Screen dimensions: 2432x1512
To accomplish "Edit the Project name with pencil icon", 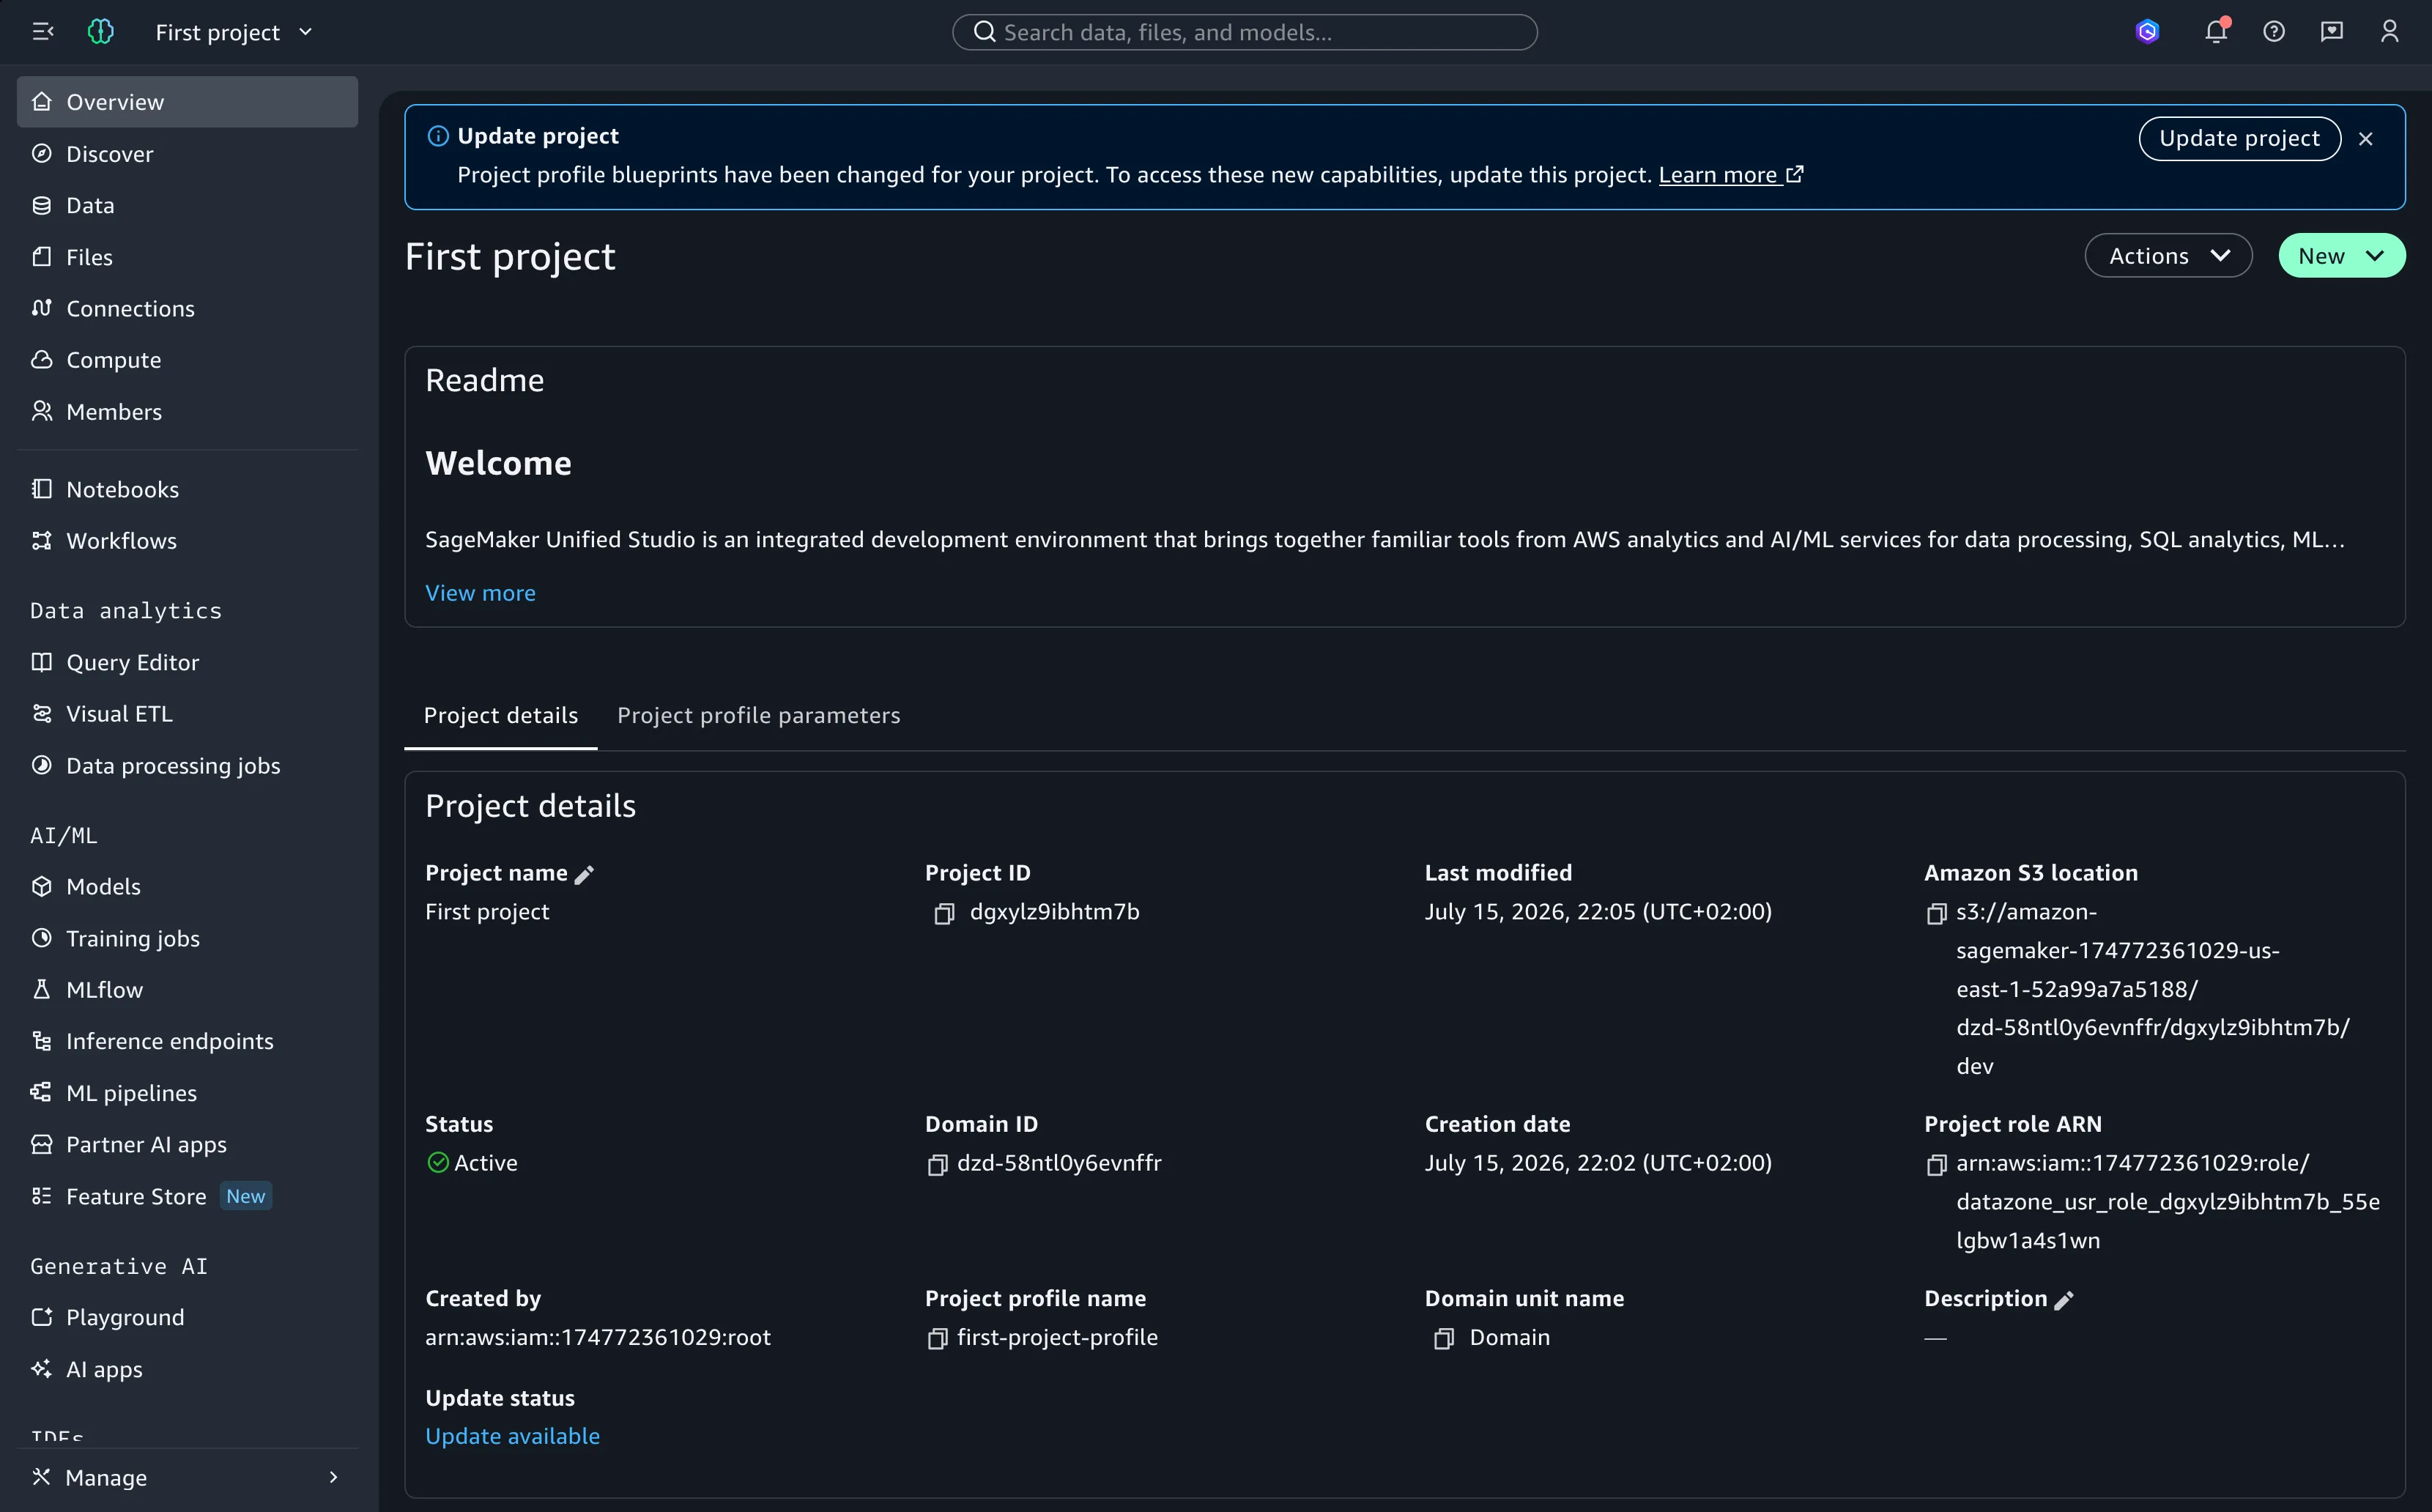I will (585, 875).
